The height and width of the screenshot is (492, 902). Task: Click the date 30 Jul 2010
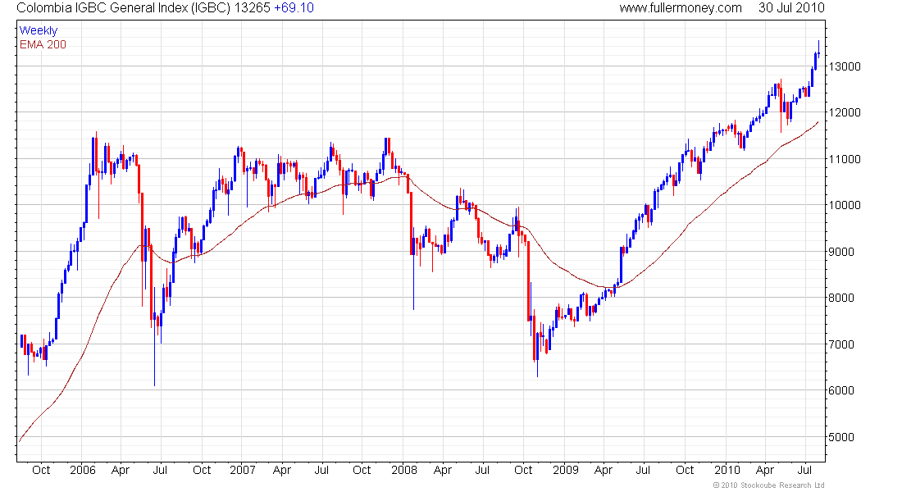(791, 8)
